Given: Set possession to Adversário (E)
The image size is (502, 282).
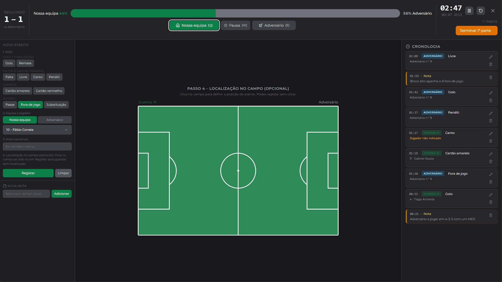Looking at the screenshot, I should pos(274,25).
